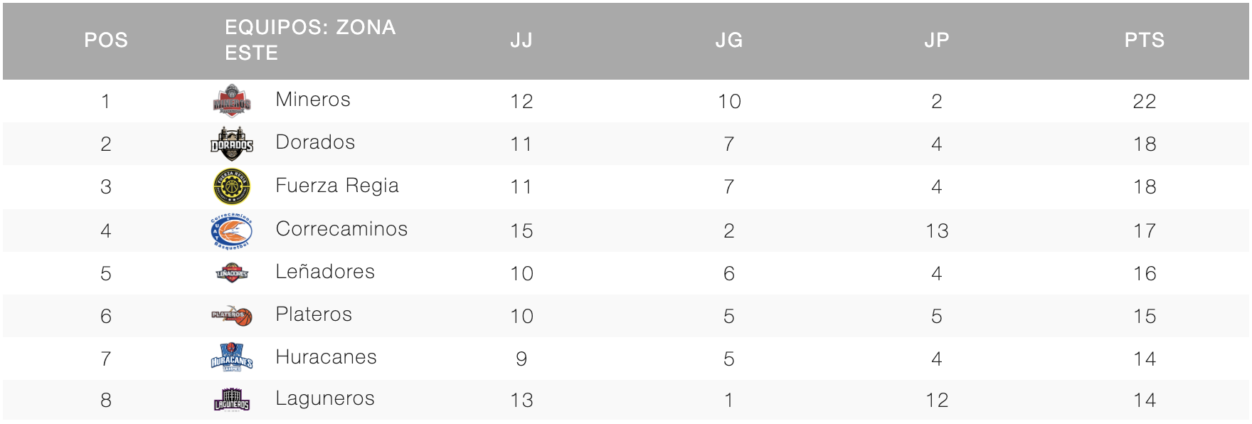
Task: Open the Fuerza Regia team name
Action: [337, 186]
